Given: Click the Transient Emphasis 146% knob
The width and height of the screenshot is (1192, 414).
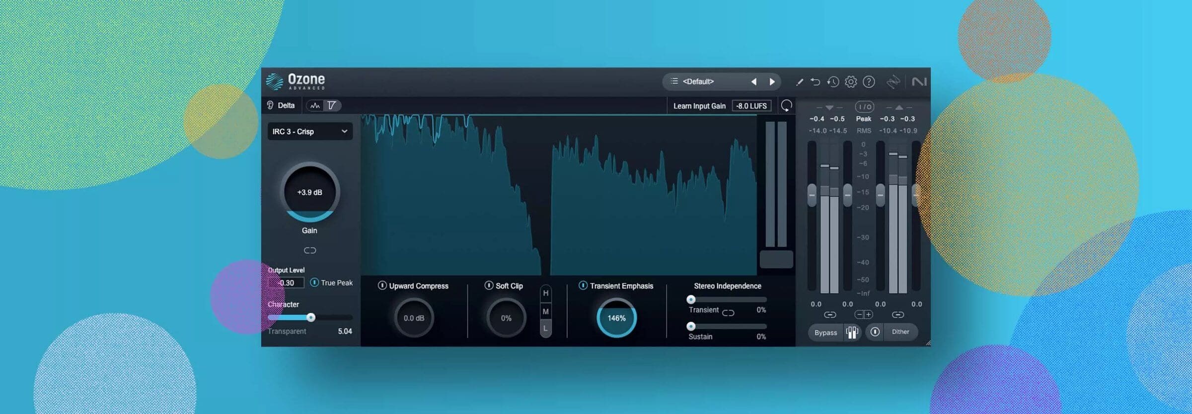Looking at the screenshot, I should tap(616, 318).
